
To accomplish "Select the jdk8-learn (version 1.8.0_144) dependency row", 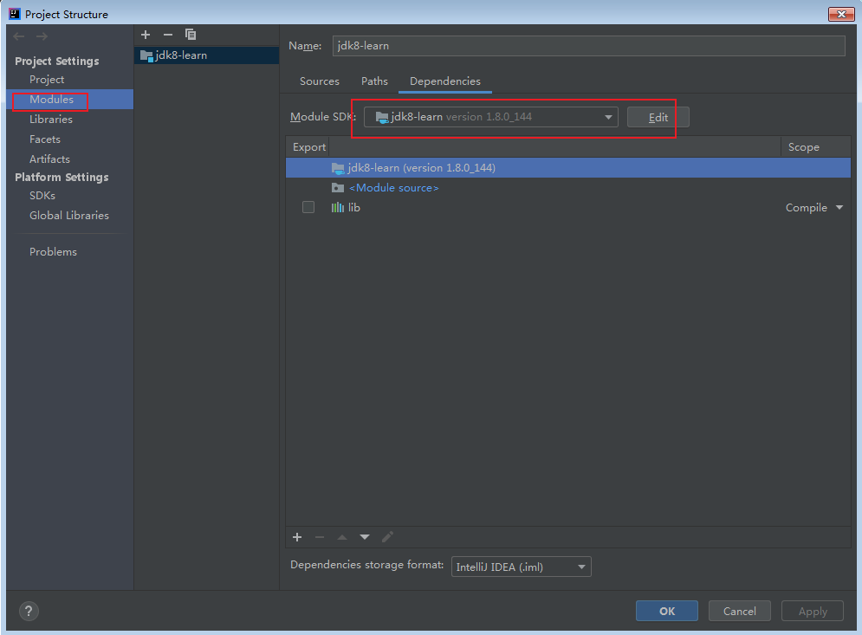I will click(x=568, y=168).
